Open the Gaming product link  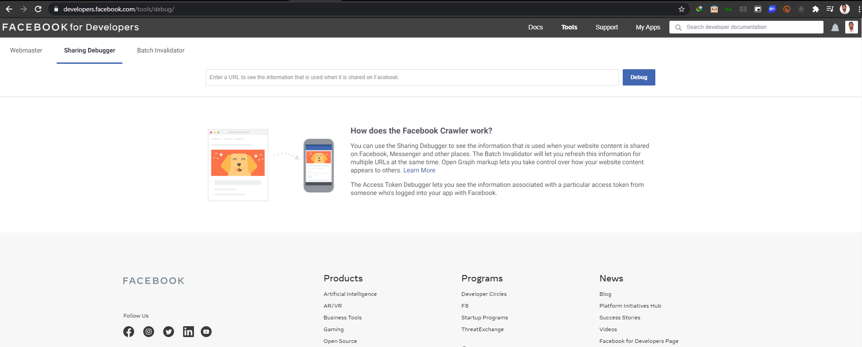pos(334,329)
